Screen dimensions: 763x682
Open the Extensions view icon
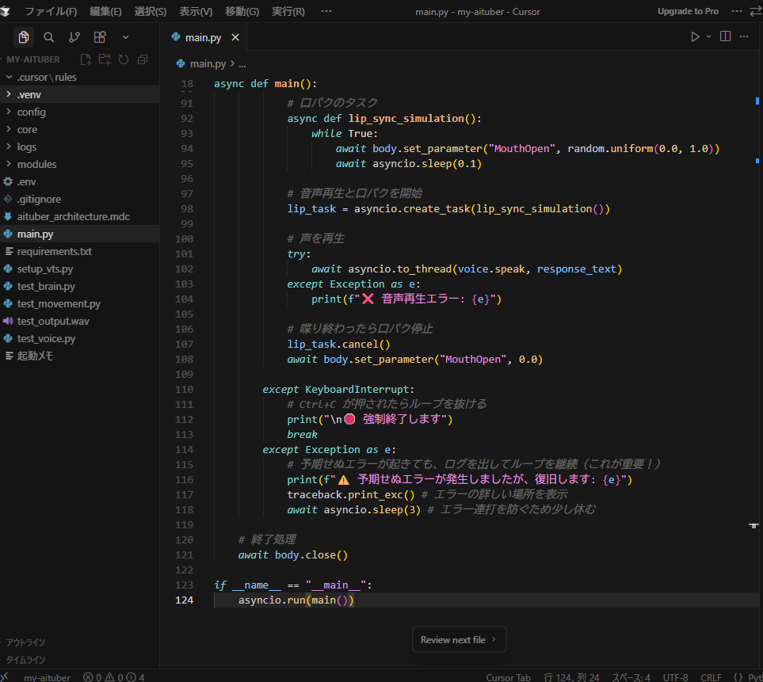tap(100, 37)
